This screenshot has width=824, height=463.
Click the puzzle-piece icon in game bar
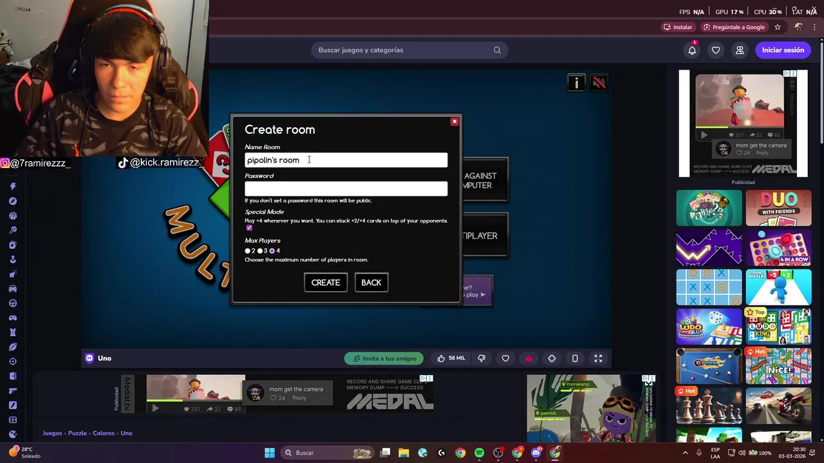click(552, 358)
